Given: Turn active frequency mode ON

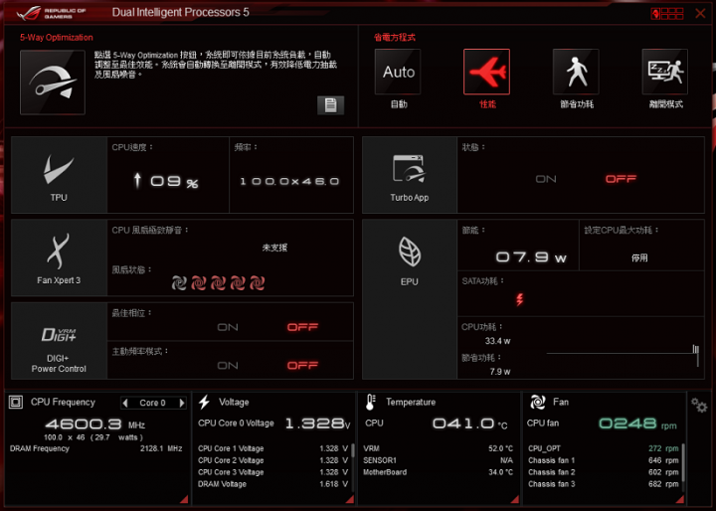Looking at the screenshot, I should coord(228,365).
